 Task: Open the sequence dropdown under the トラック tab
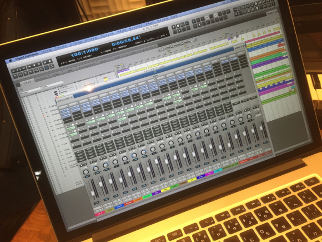coord(32,91)
